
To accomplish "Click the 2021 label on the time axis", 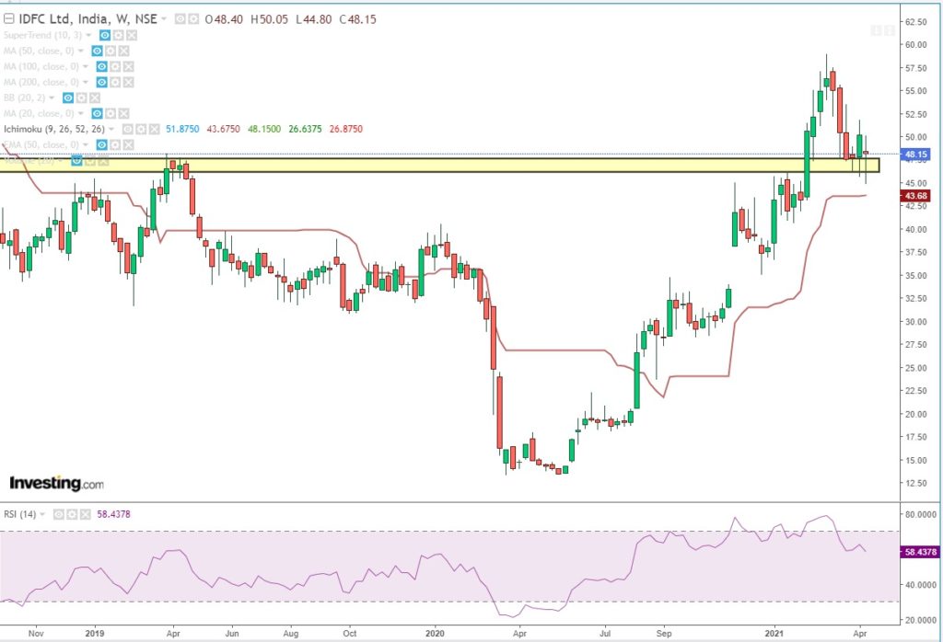I will (774, 633).
